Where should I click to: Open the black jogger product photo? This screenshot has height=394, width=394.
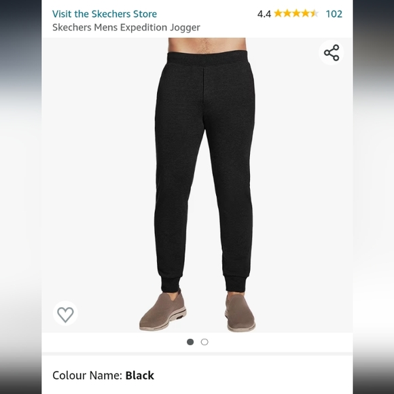coord(197,185)
